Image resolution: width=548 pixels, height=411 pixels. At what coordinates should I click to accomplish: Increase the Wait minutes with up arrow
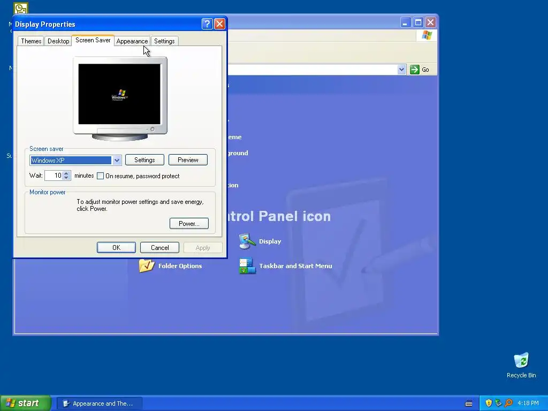point(66,173)
